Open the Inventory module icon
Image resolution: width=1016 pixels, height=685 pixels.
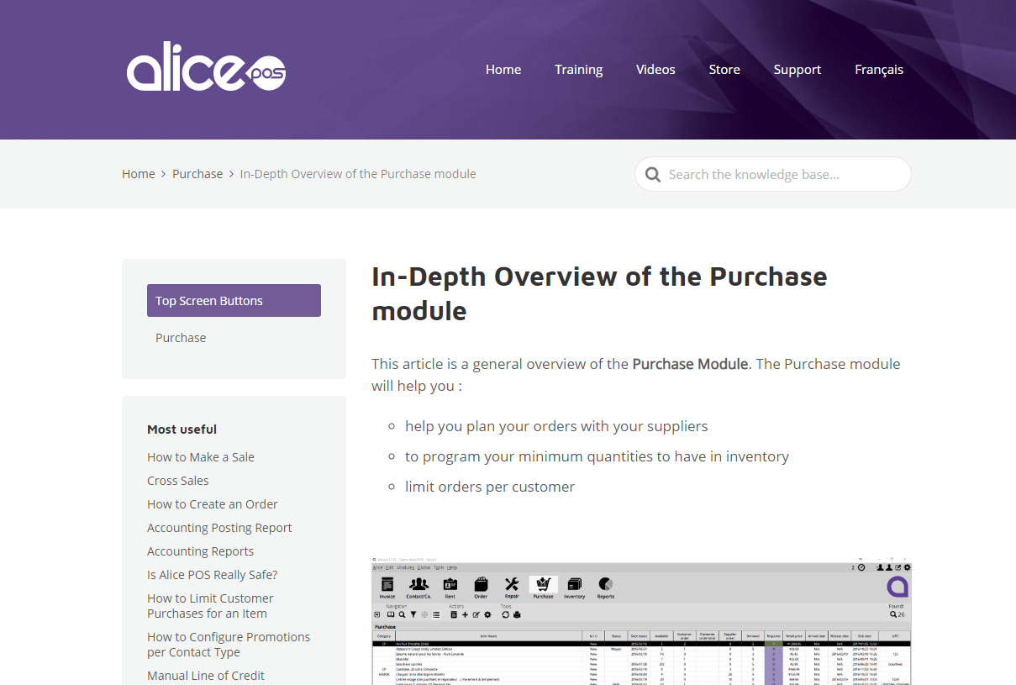click(575, 584)
